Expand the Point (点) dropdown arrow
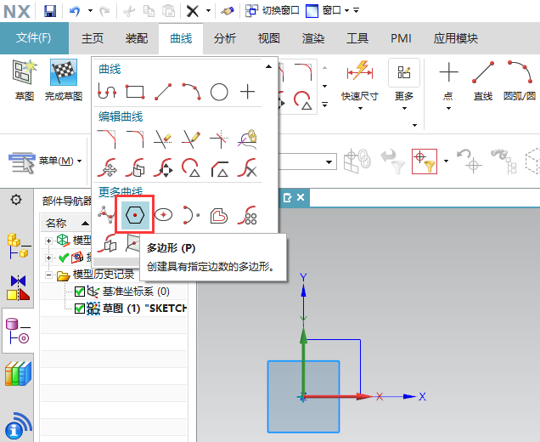The image size is (540, 442). click(x=448, y=108)
